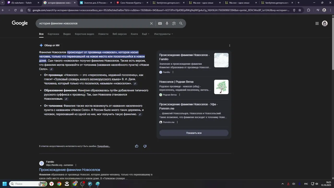Open source link chip after «Новое Село» paragraph
The width and height of the screenshot is (334, 188).
(51, 69)
